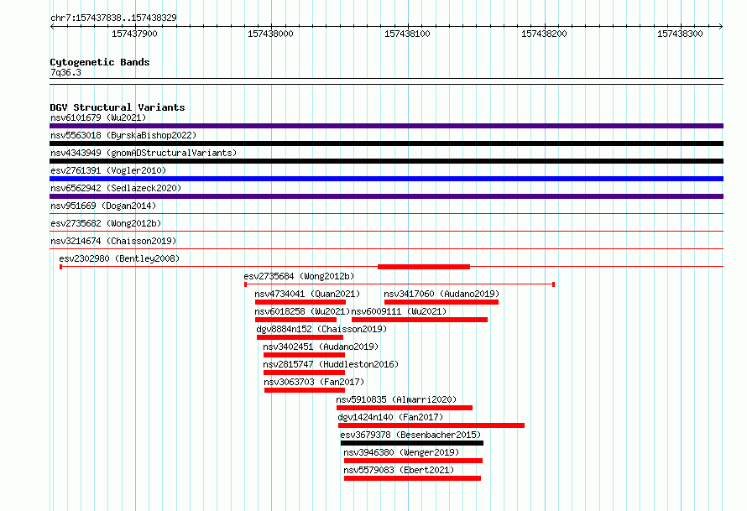Viewport: 747px width, 511px height.
Task: Click the chr7:157437838..157438329 coordinate label
Action: point(113,18)
